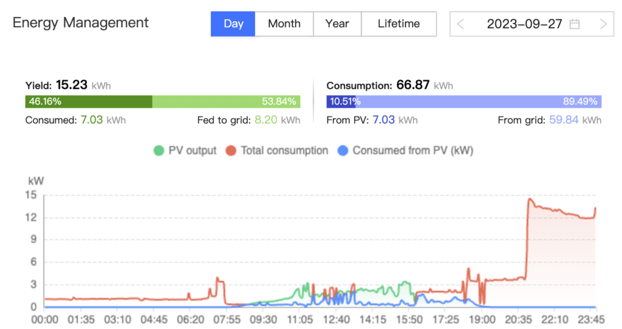Click the dark green 46.16% consumed bar

coord(89,101)
